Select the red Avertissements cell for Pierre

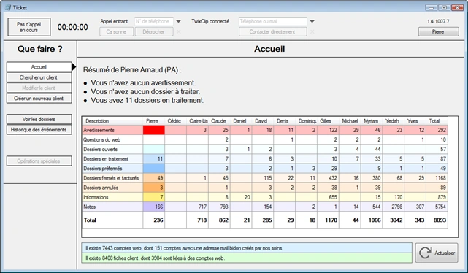pyautogui.click(x=154, y=130)
